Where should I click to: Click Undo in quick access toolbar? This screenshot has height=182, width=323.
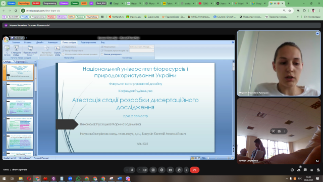(x=16, y=38)
